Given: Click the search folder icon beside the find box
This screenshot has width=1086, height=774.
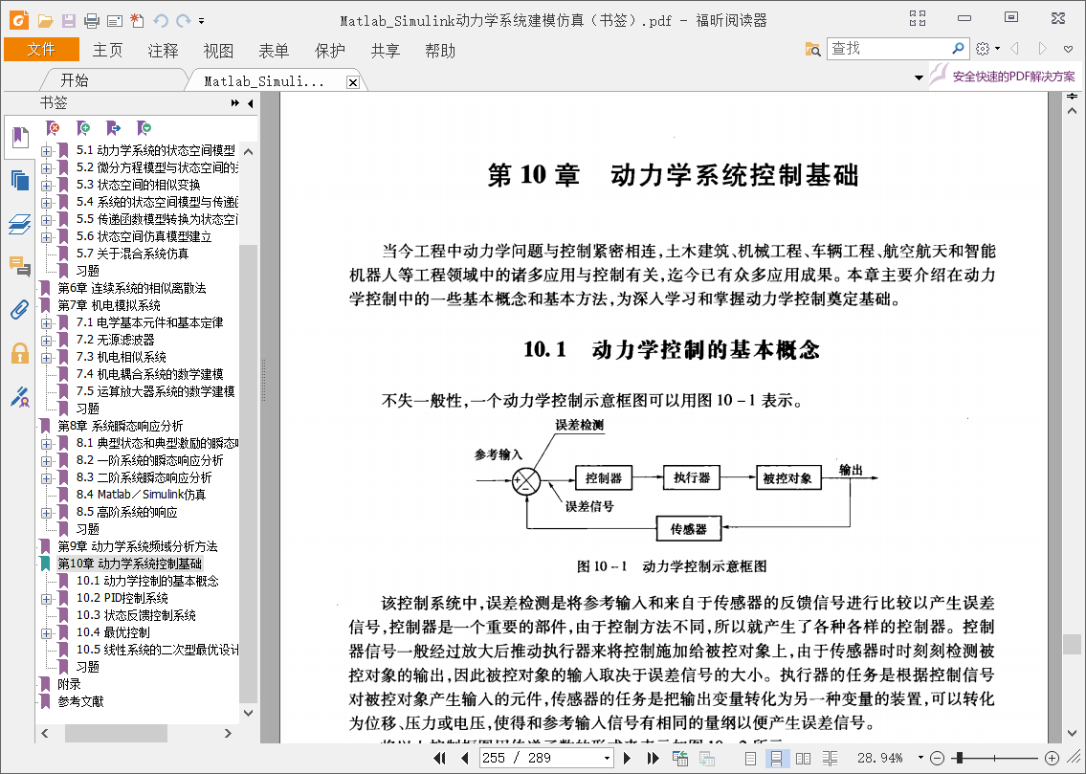Looking at the screenshot, I should (x=812, y=49).
